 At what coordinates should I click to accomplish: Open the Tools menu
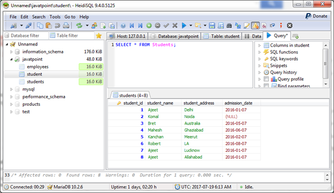(x=55, y=17)
